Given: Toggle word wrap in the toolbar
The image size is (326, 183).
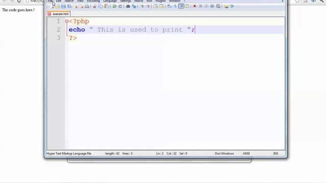Looking at the screenshot, I should pos(169,7).
